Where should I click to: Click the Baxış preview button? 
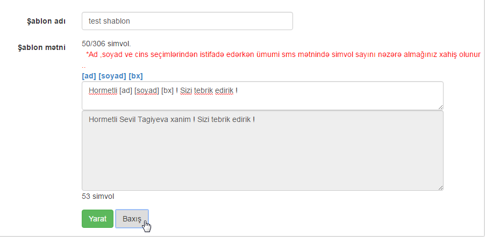[x=132, y=219]
